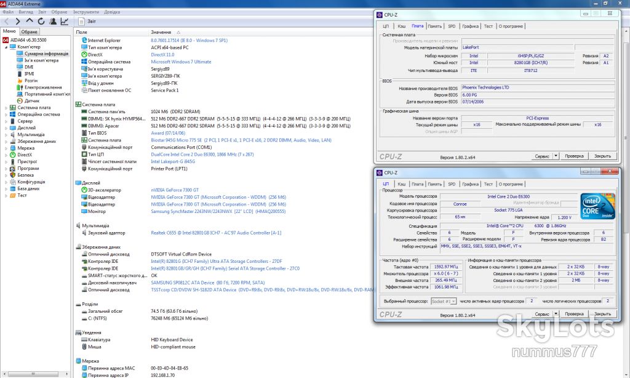Open the DirectX 11.0 link
Viewport: 630px width, 378px height.
click(x=162, y=55)
